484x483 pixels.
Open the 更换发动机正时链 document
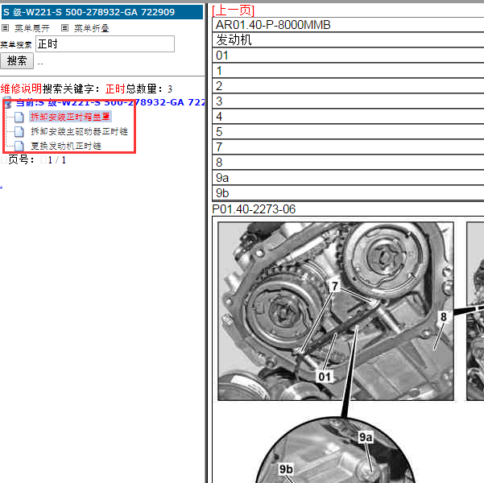pos(66,146)
